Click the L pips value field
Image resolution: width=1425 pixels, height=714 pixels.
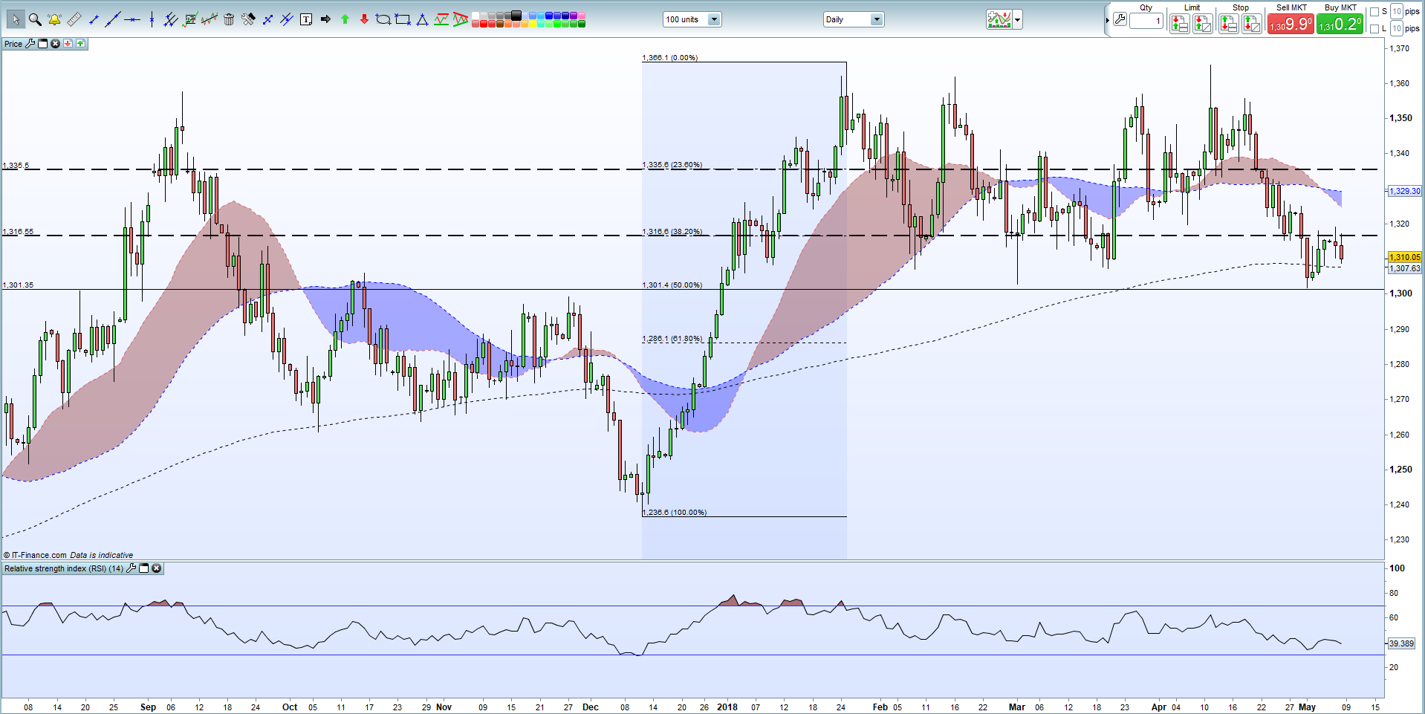coord(1397,28)
